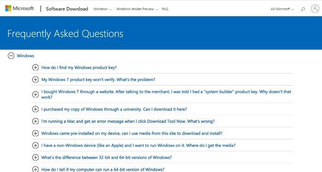Click the Windows section heading text
322x172 pixels.
pos(25,56)
